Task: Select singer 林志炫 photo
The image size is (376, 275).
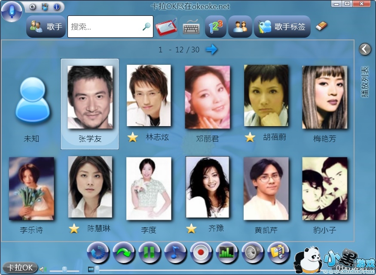Action: click(149, 96)
